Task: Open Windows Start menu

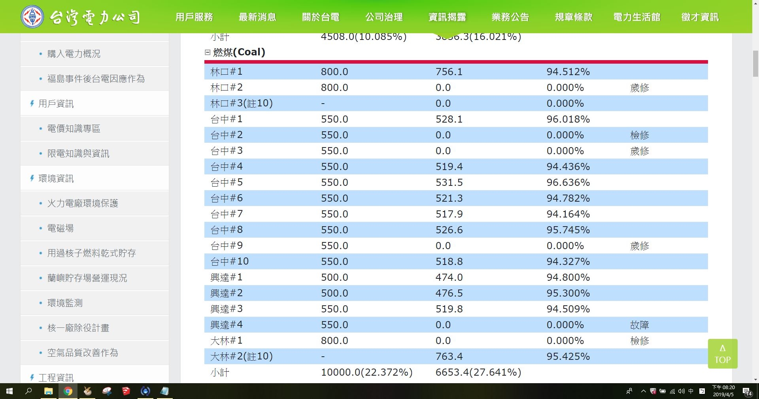Action: 9,391
